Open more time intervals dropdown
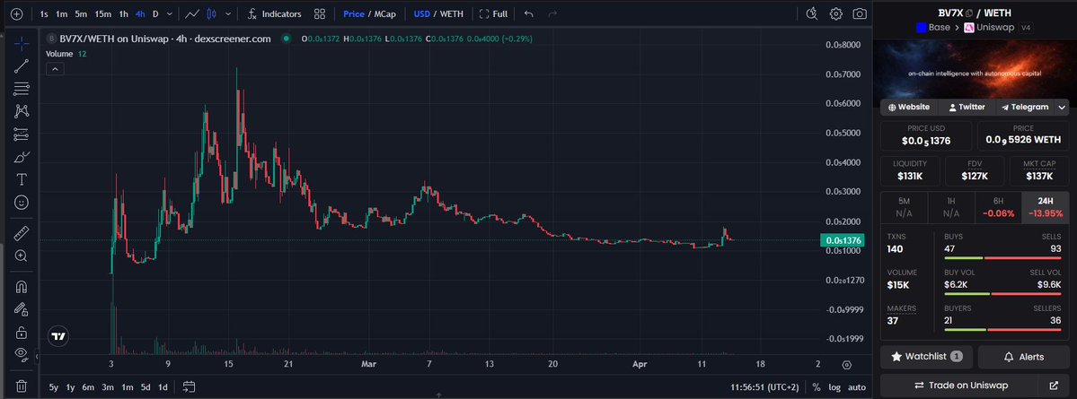 click(170, 13)
